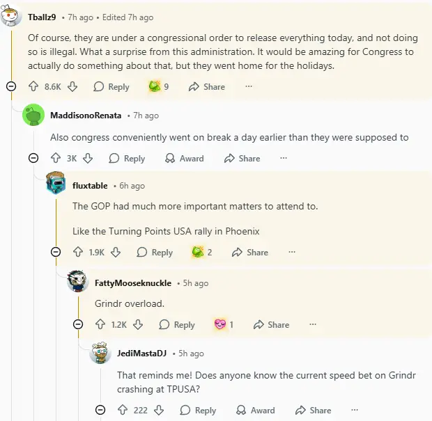The width and height of the screenshot is (432, 421).
Task: Collapse fluxtable's comment thread
Action: point(56,252)
